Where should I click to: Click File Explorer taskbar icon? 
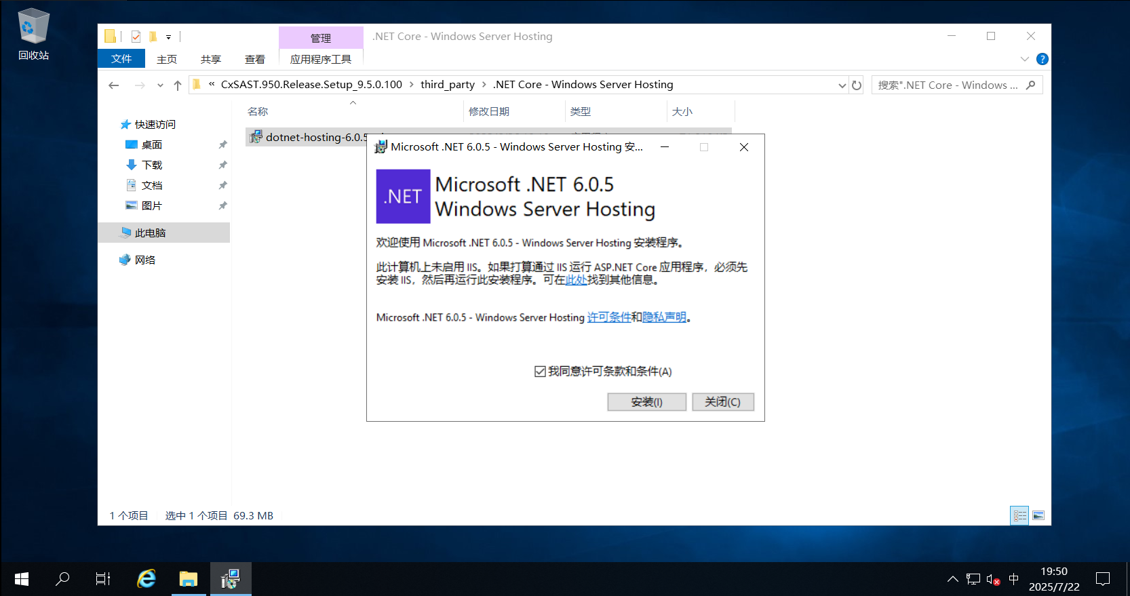(x=189, y=579)
